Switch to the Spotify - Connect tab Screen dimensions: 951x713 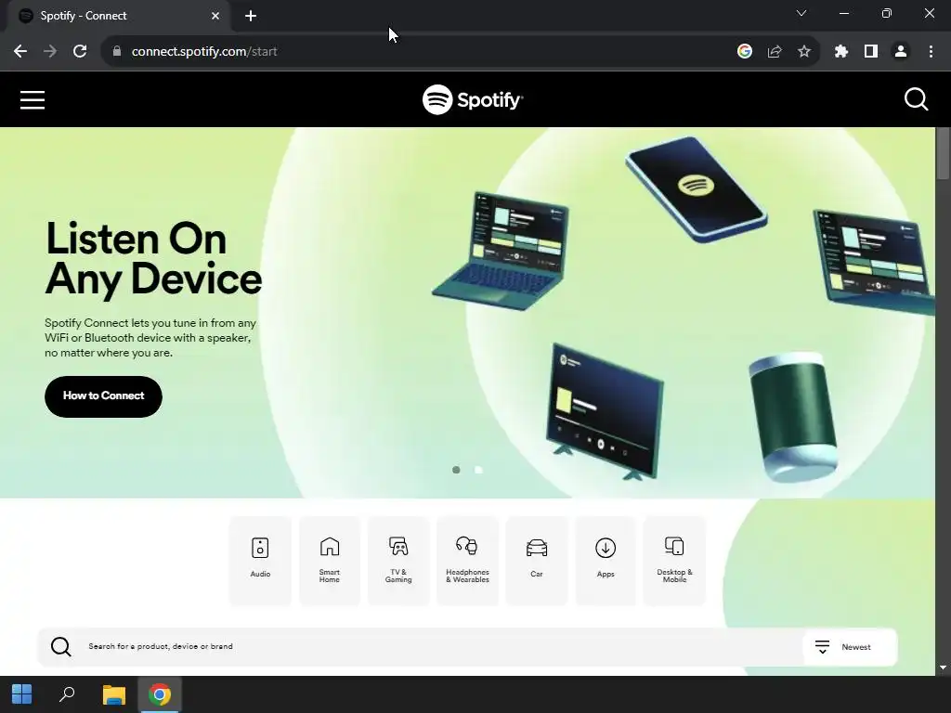(118, 16)
